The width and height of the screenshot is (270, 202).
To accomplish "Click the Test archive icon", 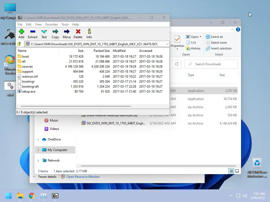I will pyautogui.click(x=44, y=34).
